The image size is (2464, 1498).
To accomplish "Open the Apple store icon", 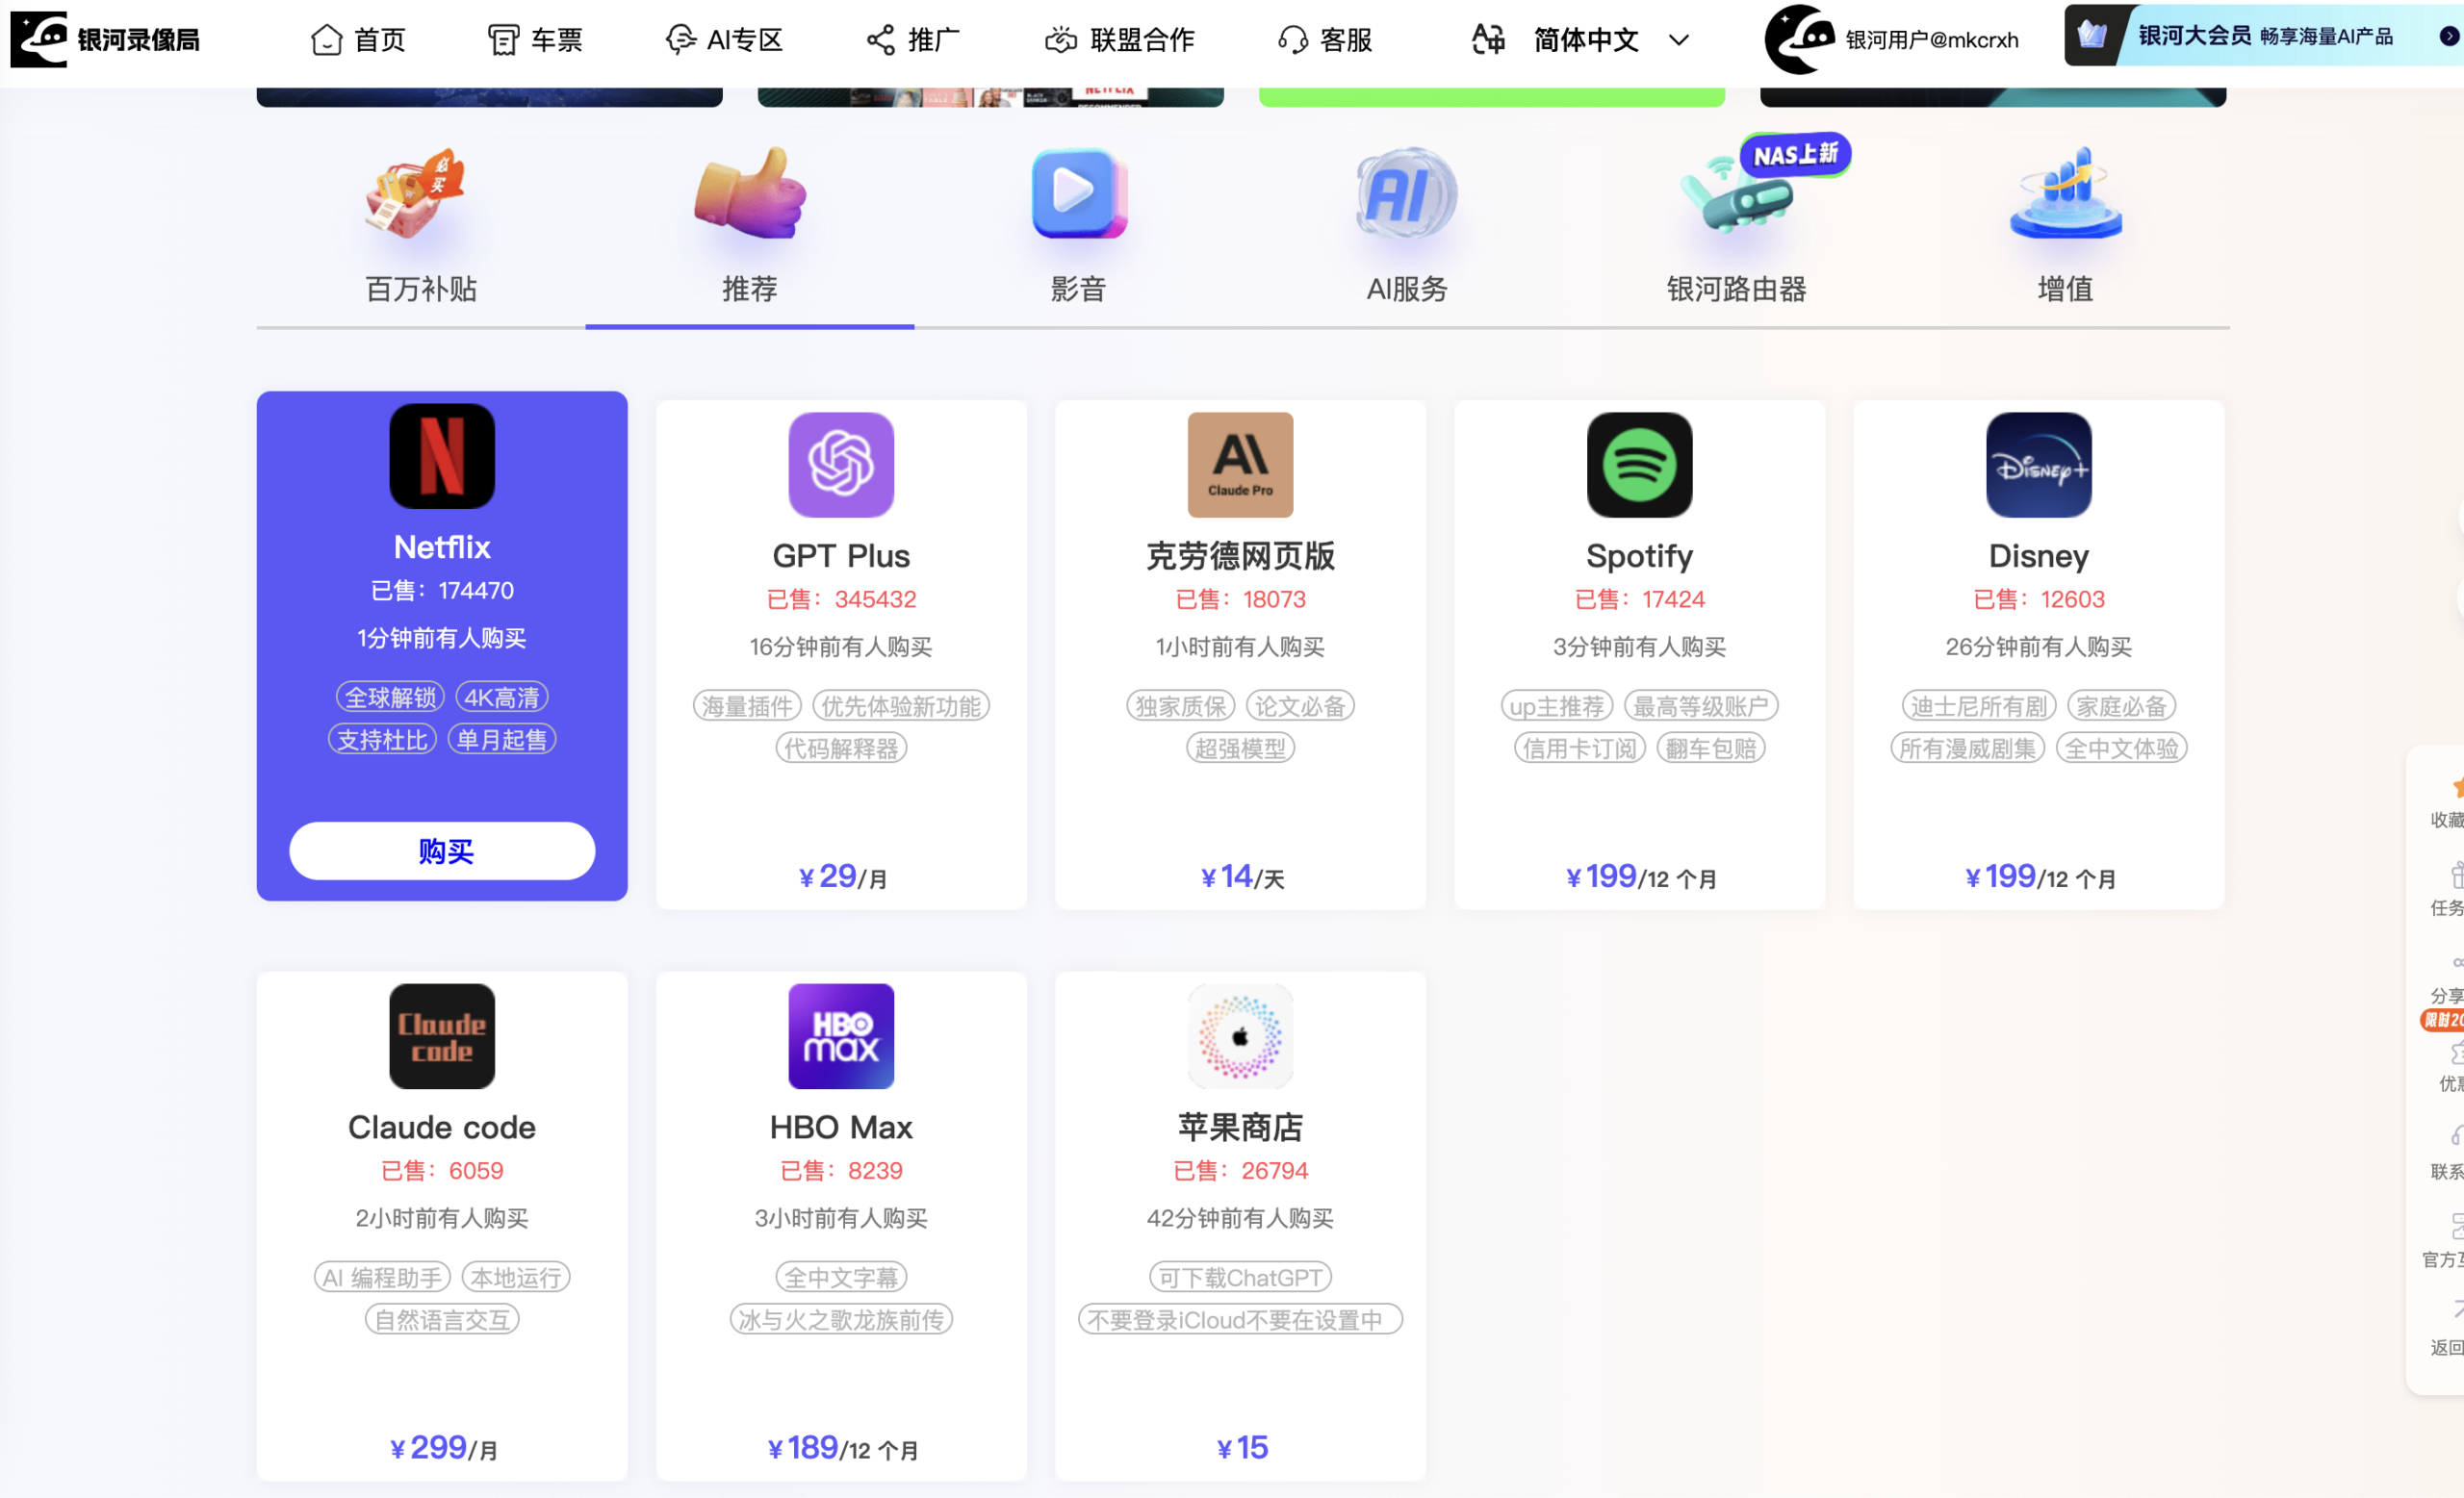I will 1240,1036.
